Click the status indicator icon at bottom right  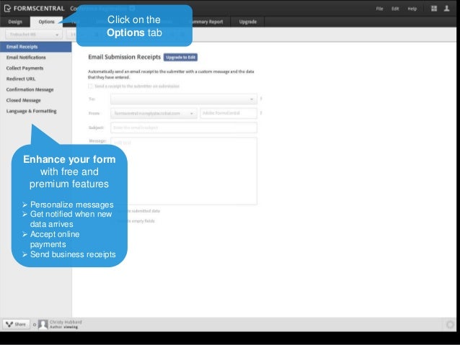[x=450, y=324]
